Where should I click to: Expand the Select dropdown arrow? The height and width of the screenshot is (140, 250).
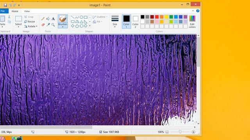(18, 27)
